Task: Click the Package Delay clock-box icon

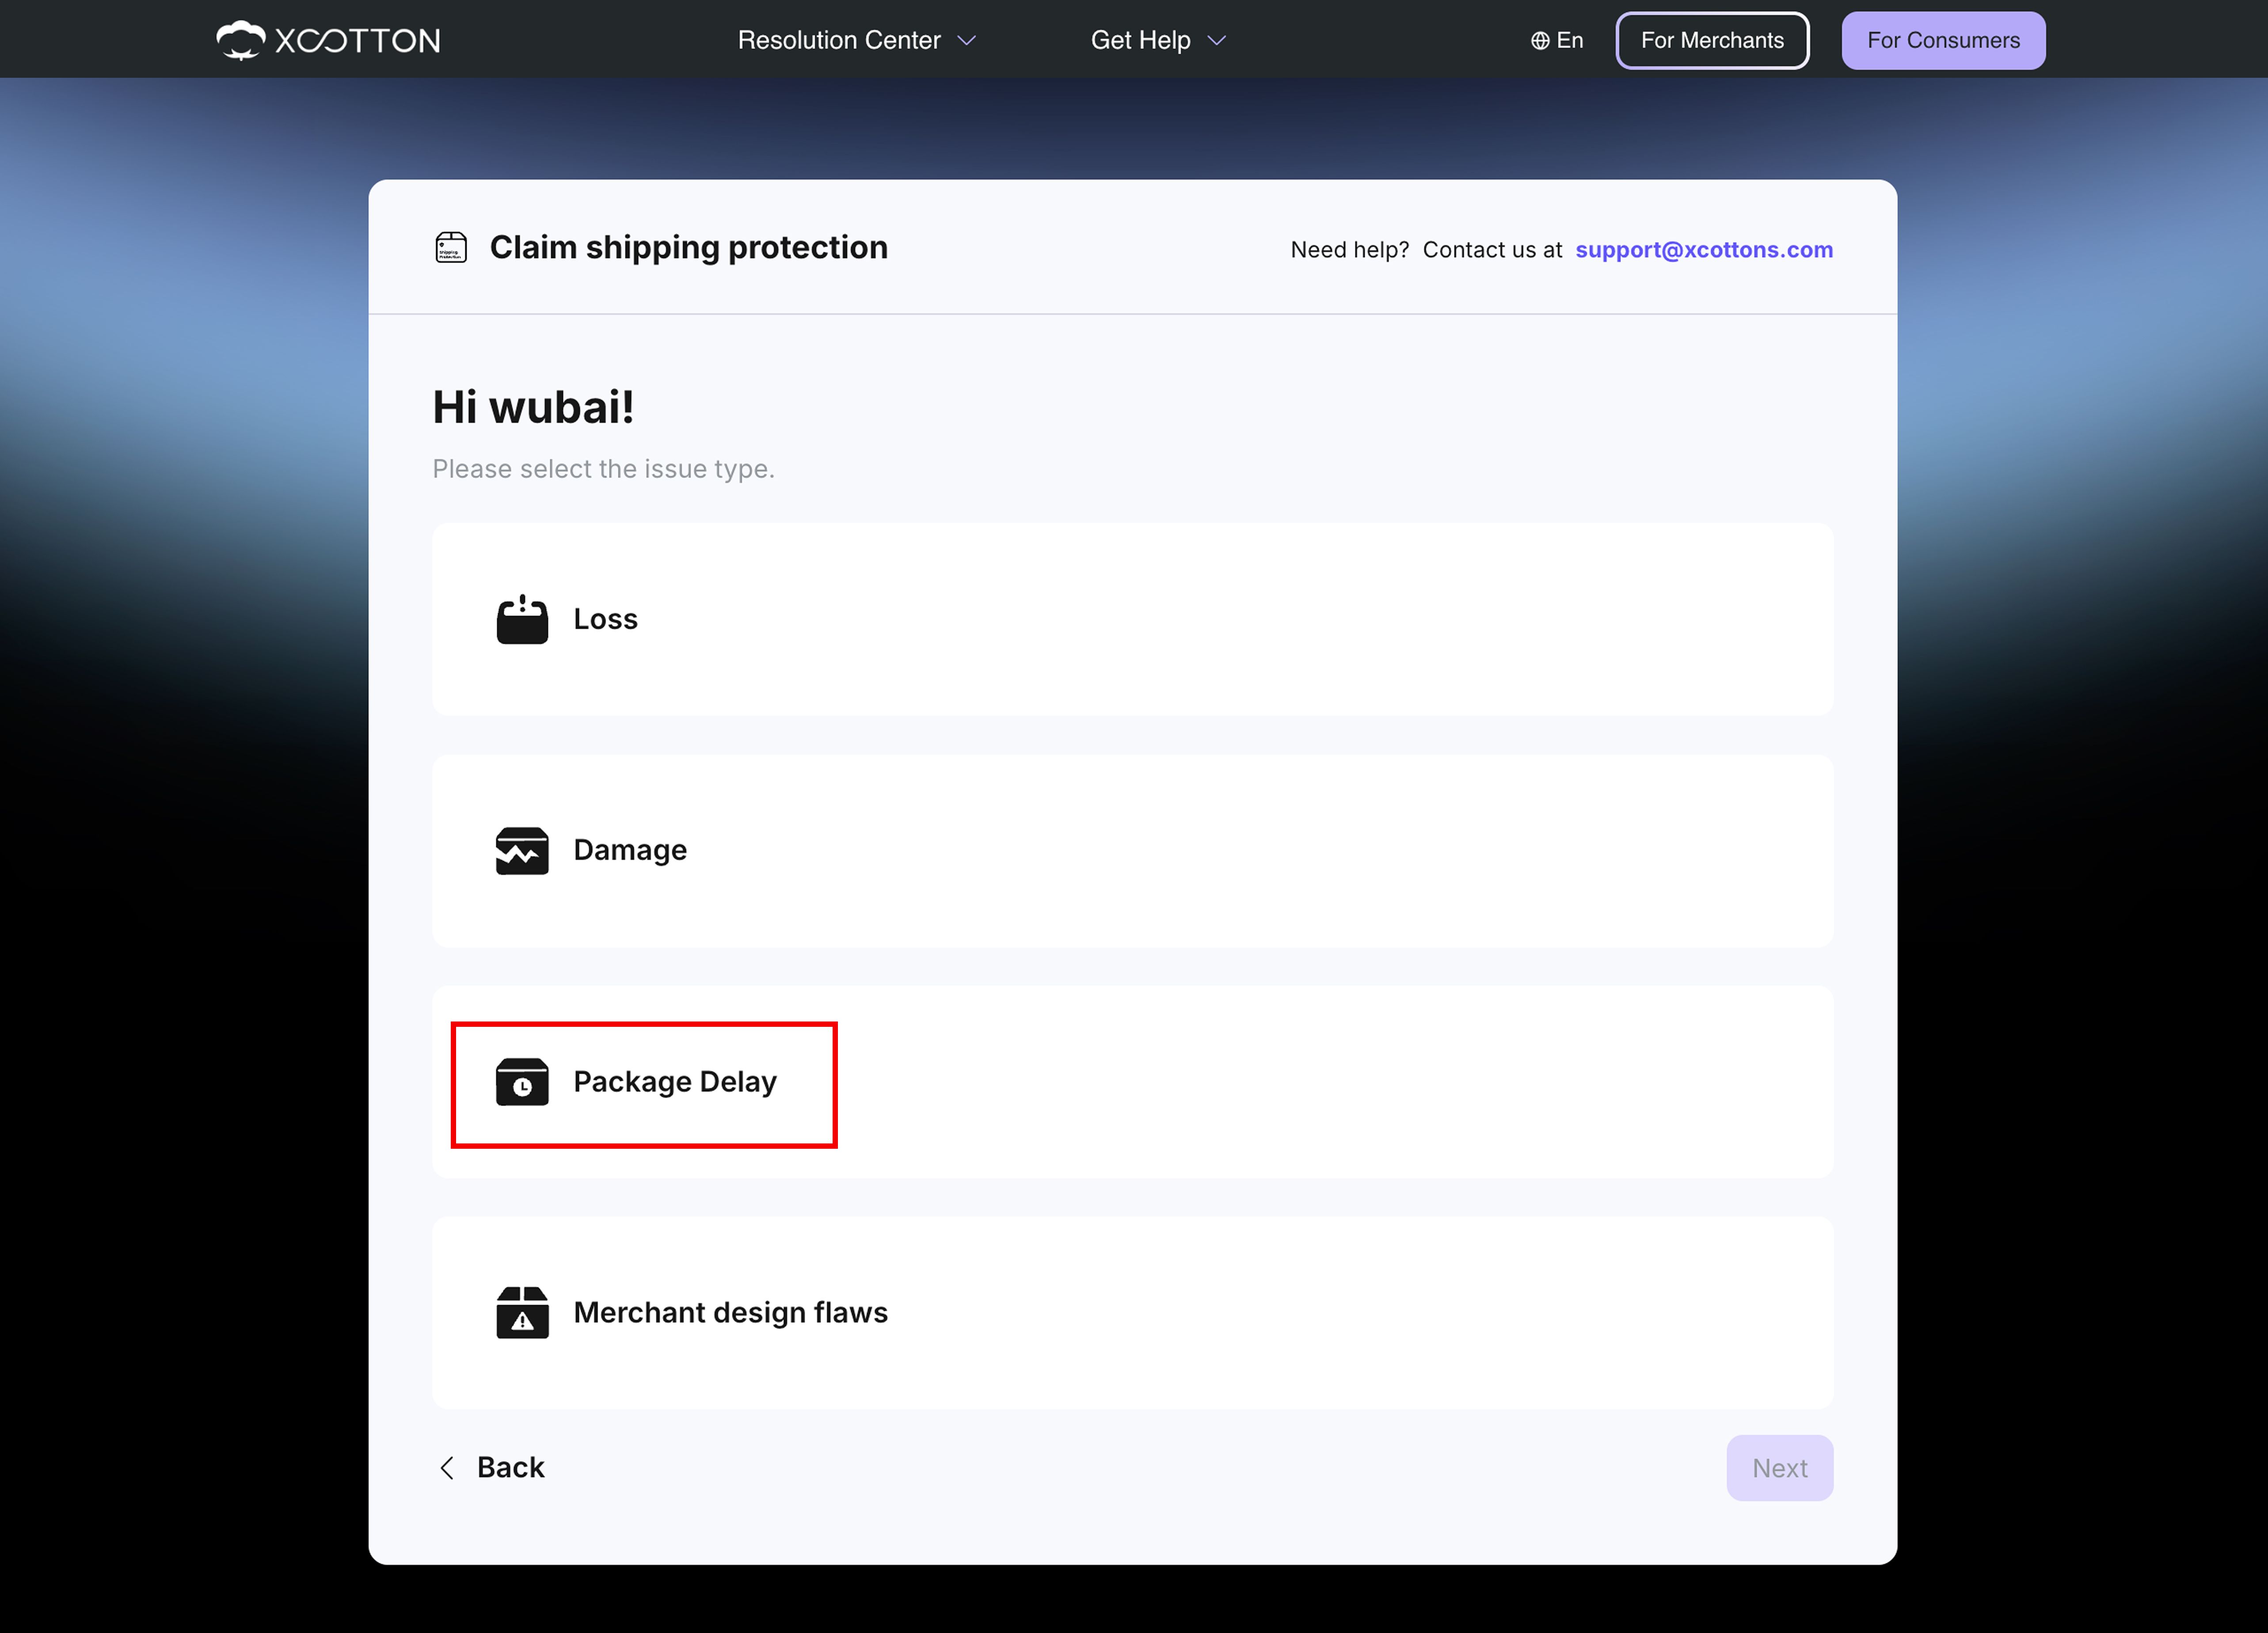Action: 522,1081
